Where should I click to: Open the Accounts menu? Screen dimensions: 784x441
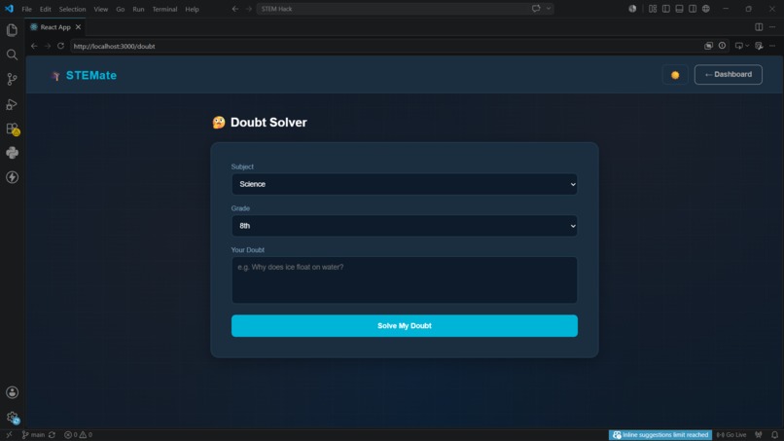[x=12, y=392]
